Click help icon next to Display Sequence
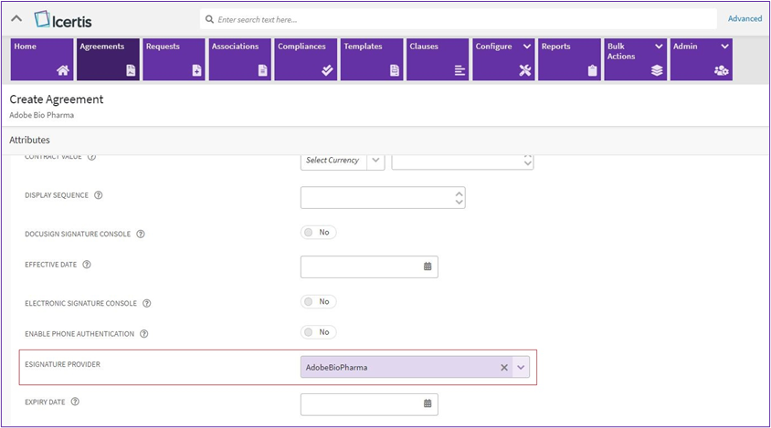 [x=99, y=195]
